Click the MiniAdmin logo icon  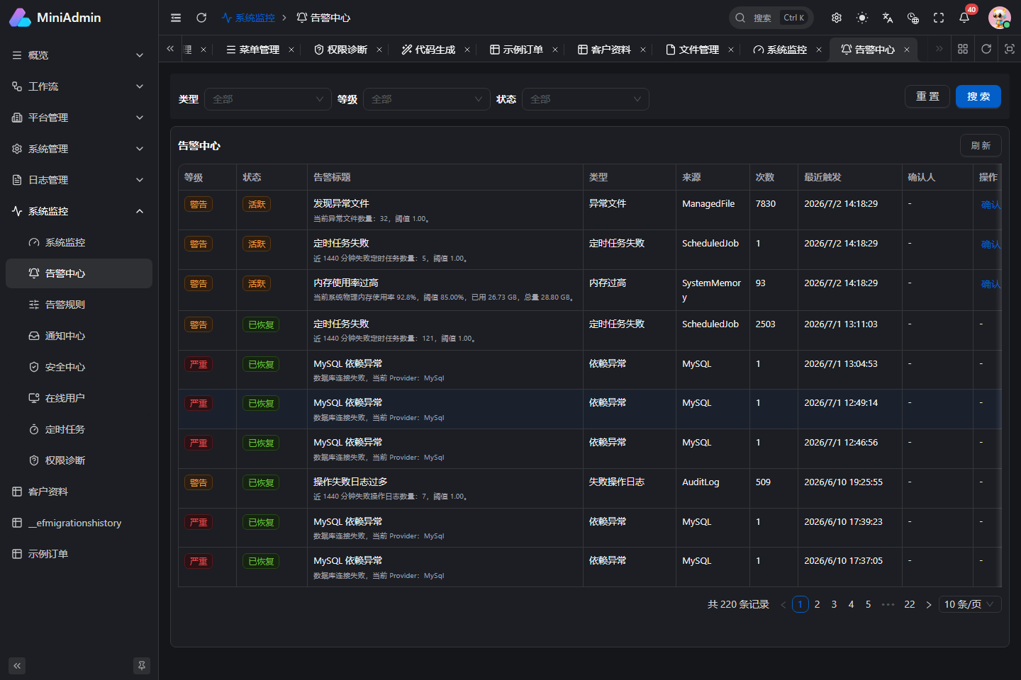coord(20,18)
